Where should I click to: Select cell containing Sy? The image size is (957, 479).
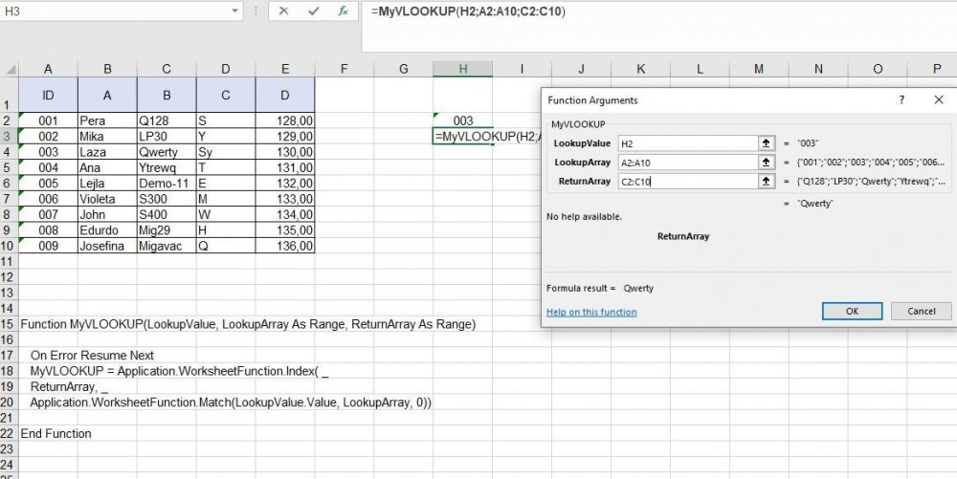[x=226, y=152]
